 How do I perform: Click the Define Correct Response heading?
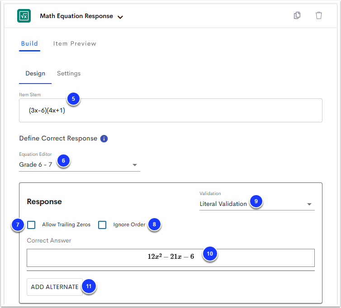[58, 138]
